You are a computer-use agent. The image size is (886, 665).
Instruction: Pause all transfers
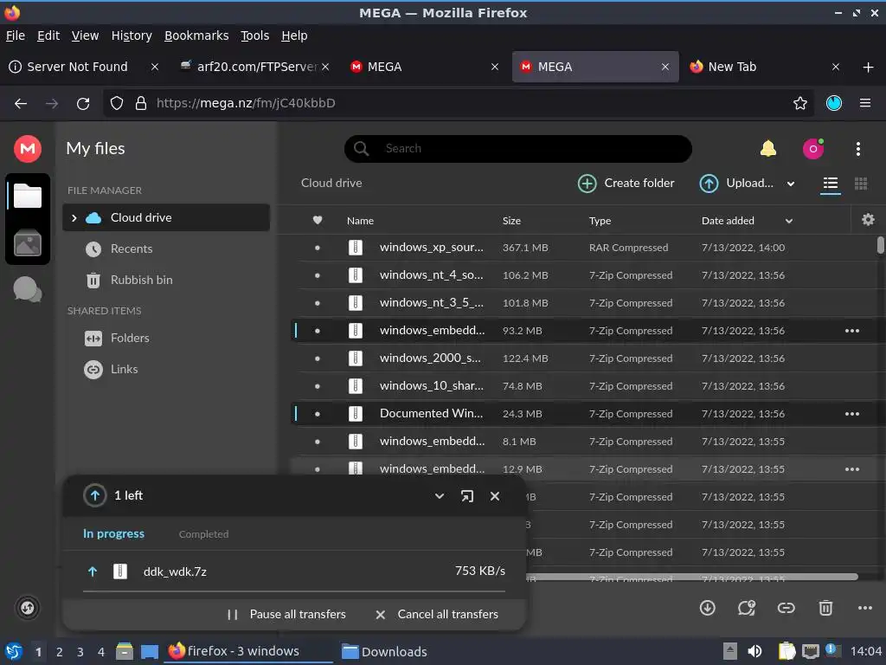tap(286, 614)
